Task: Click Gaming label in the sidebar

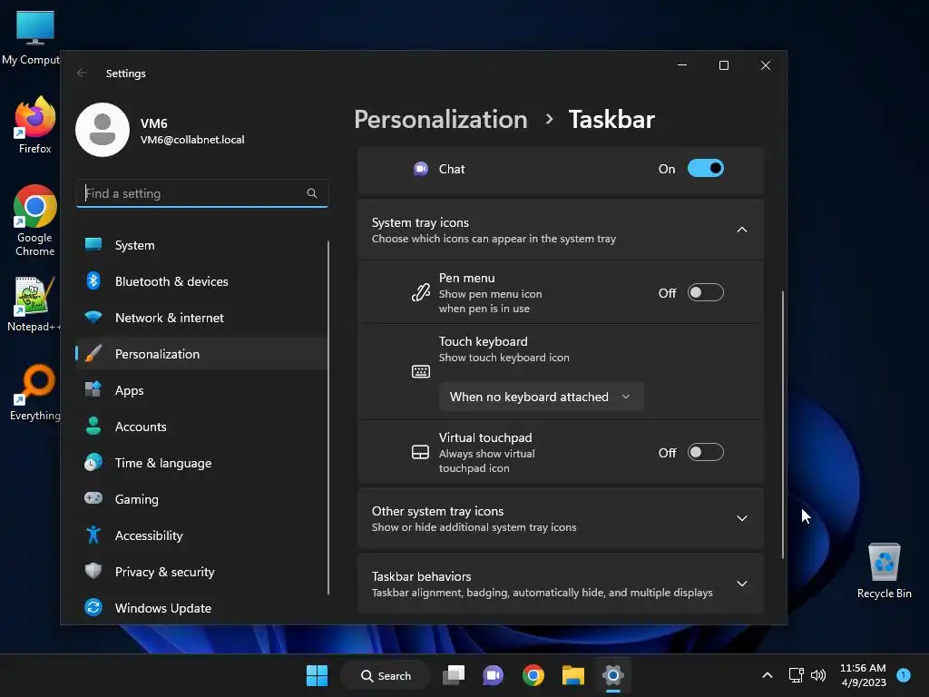Action: pyautogui.click(x=136, y=499)
